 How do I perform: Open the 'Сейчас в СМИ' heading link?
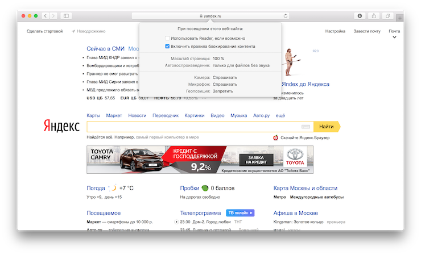tap(105, 49)
